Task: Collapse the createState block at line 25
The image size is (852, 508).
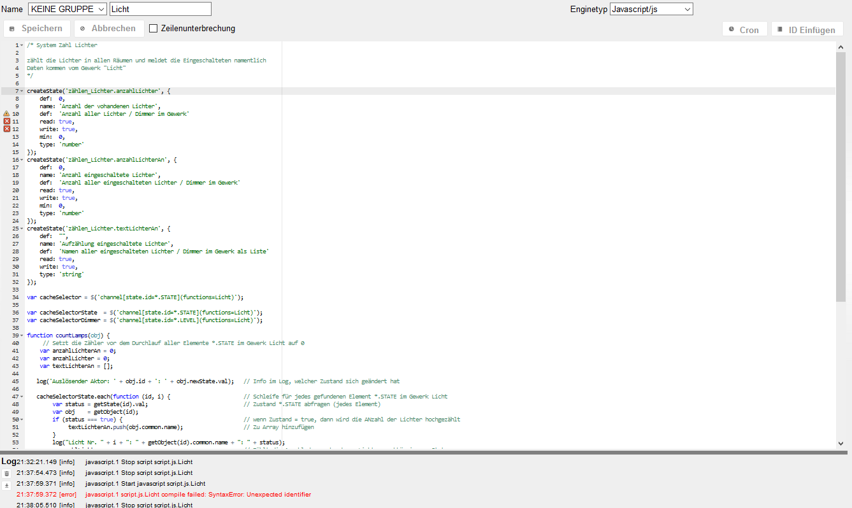Action: click(x=22, y=229)
